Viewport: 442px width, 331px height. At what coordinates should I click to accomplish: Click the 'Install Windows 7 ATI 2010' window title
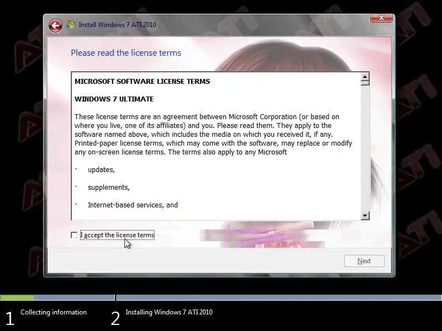pos(117,25)
